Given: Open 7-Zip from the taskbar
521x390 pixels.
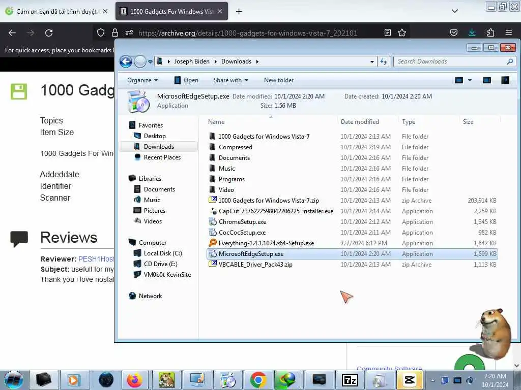Looking at the screenshot, I should [x=350, y=380].
